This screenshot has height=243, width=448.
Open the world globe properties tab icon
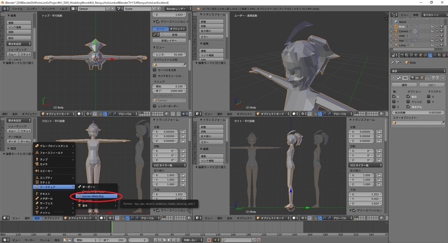point(416,55)
